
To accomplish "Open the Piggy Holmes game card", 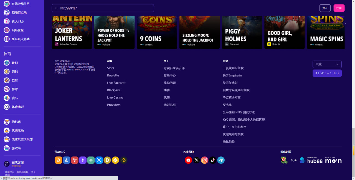I will (x=242, y=32).
